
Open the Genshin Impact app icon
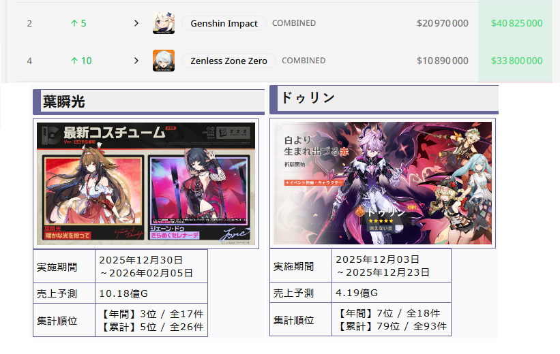[x=164, y=23]
